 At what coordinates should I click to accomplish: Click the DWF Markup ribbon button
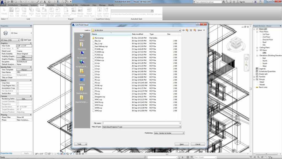coord(24,12)
